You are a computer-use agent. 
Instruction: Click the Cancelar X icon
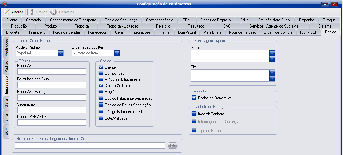(54, 12)
